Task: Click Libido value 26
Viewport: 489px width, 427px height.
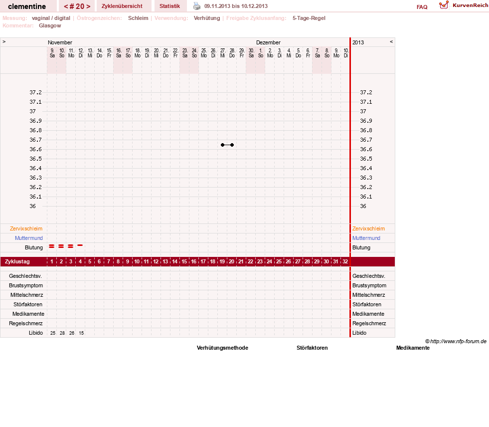Action: coord(72,333)
